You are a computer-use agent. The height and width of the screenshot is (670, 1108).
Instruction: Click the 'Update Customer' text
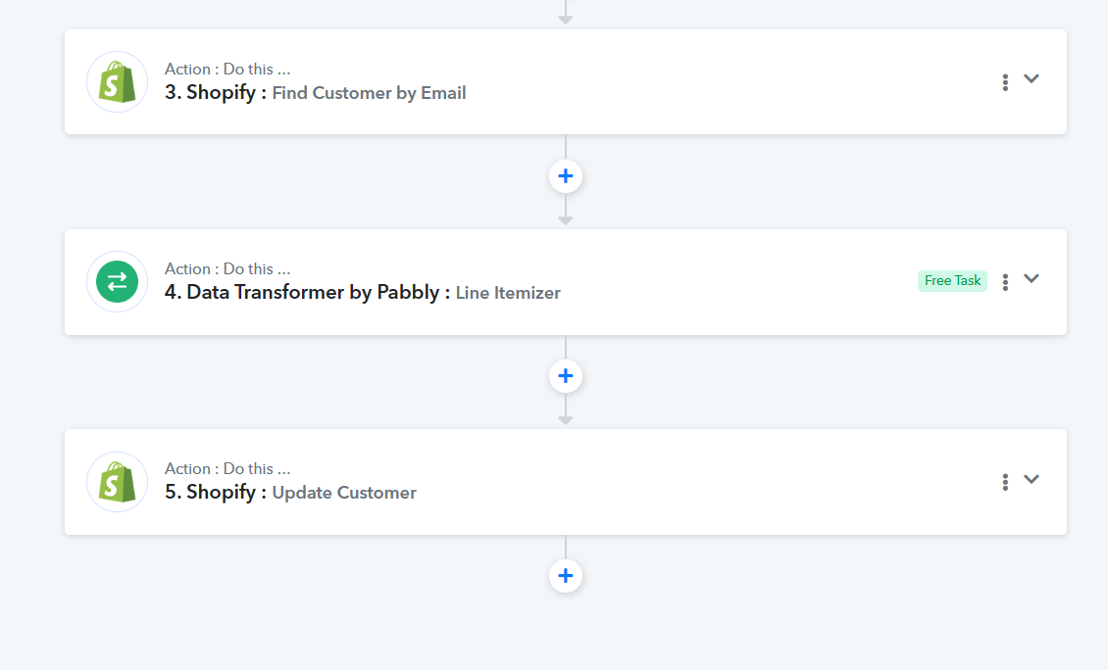344,493
